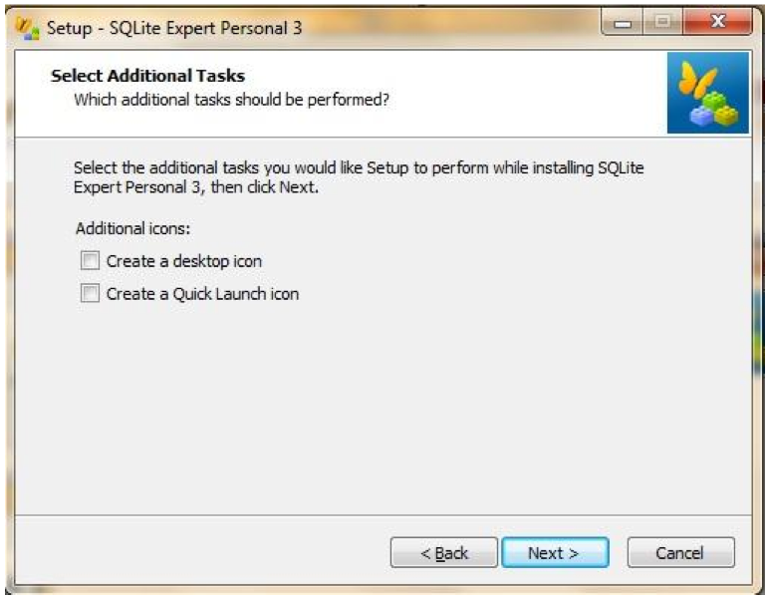Image resolution: width=769 pixels, height=598 pixels.
Task: Click the 'Setup - SQLite Expert Personal 3' title text
Action: click(x=174, y=29)
